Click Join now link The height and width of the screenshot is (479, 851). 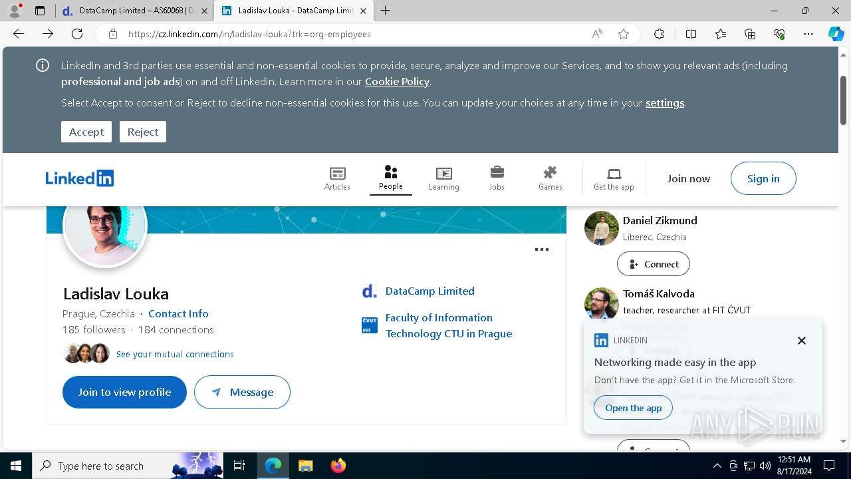689,178
